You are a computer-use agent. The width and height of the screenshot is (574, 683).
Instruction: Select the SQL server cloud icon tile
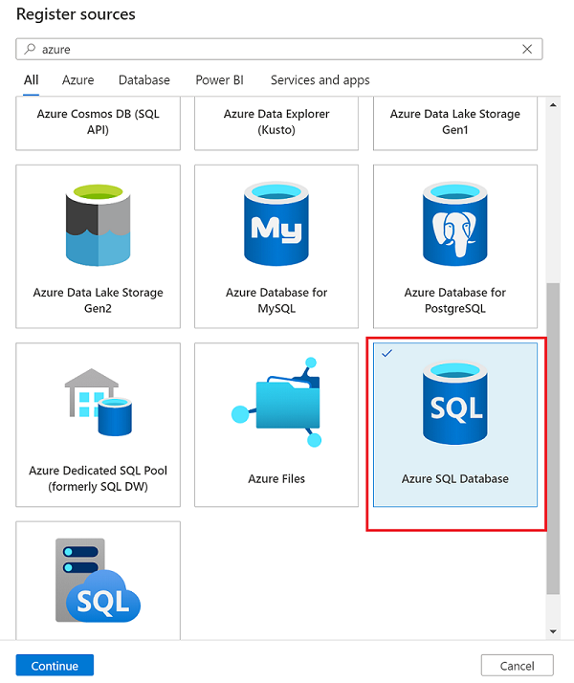point(98,581)
